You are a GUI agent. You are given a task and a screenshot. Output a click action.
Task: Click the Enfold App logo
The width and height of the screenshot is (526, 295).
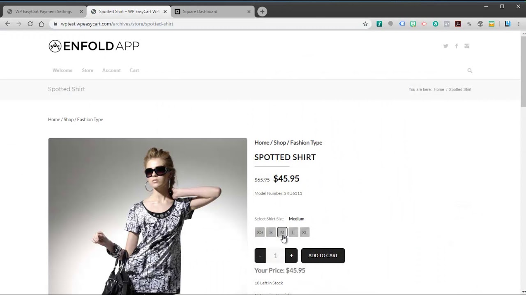tap(94, 46)
